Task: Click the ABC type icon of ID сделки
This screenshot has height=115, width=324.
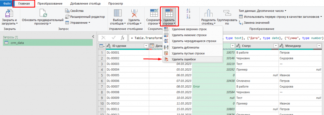Action: tap(109, 46)
